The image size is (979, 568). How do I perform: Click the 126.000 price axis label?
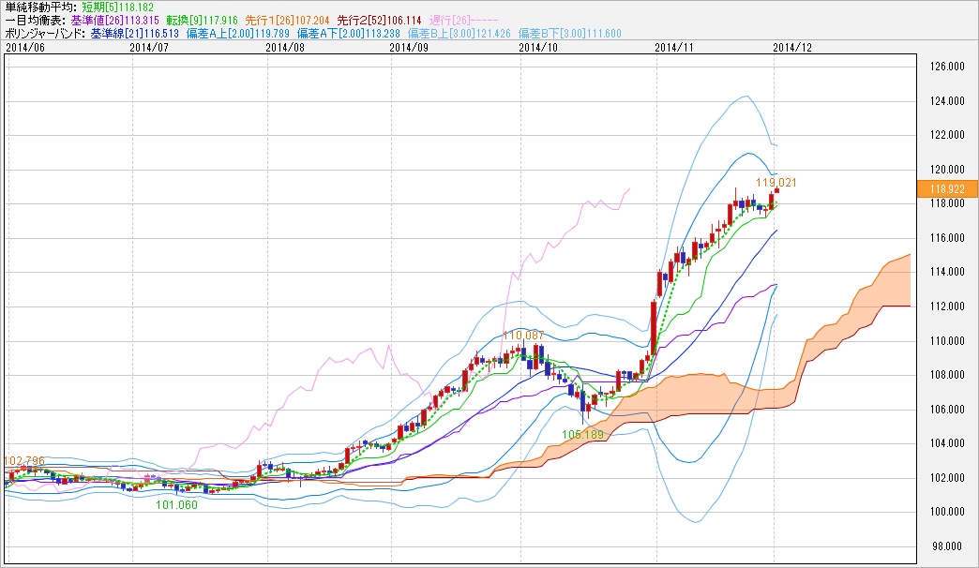947,67
